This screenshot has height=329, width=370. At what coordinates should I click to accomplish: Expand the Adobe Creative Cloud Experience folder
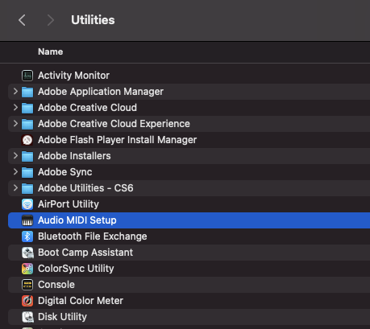(x=15, y=124)
